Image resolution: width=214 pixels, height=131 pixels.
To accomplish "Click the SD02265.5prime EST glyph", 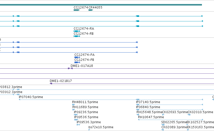I will coord(163,125).
